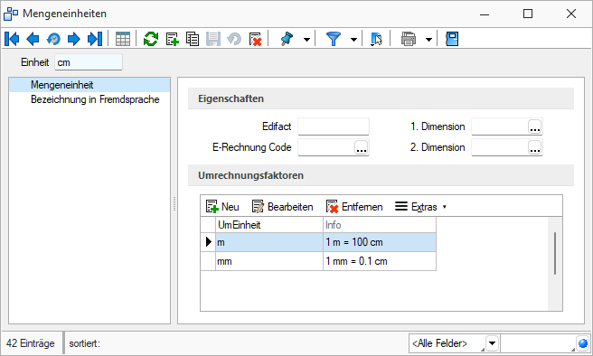Click Neu to add a conversion factor
The image size is (593, 356).
click(x=222, y=207)
